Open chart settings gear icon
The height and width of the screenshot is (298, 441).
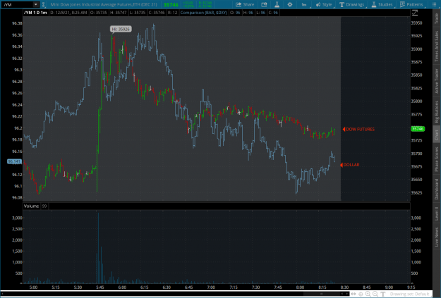click(290, 4)
